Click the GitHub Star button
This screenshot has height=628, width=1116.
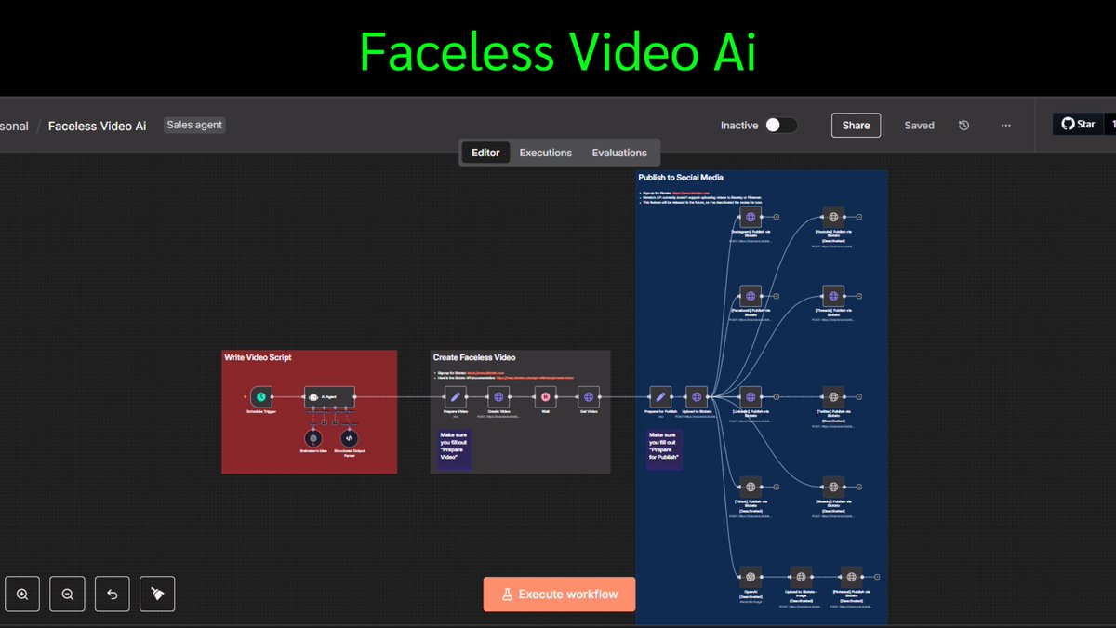[1078, 125]
